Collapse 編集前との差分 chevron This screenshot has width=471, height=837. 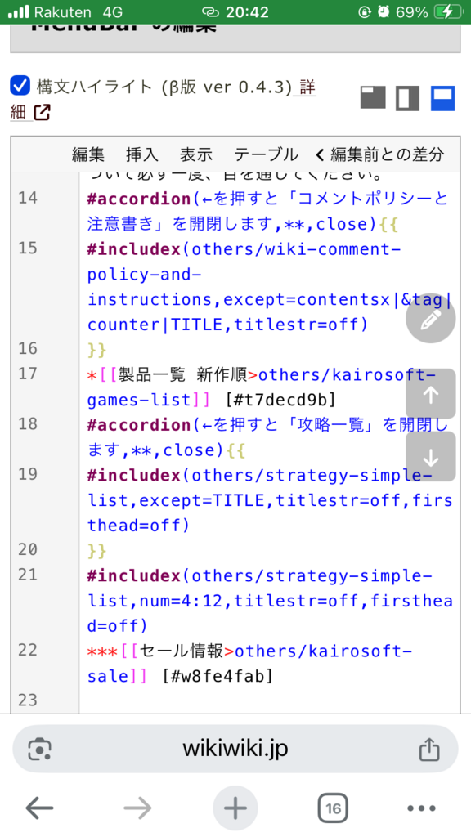(x=321, y=155)
